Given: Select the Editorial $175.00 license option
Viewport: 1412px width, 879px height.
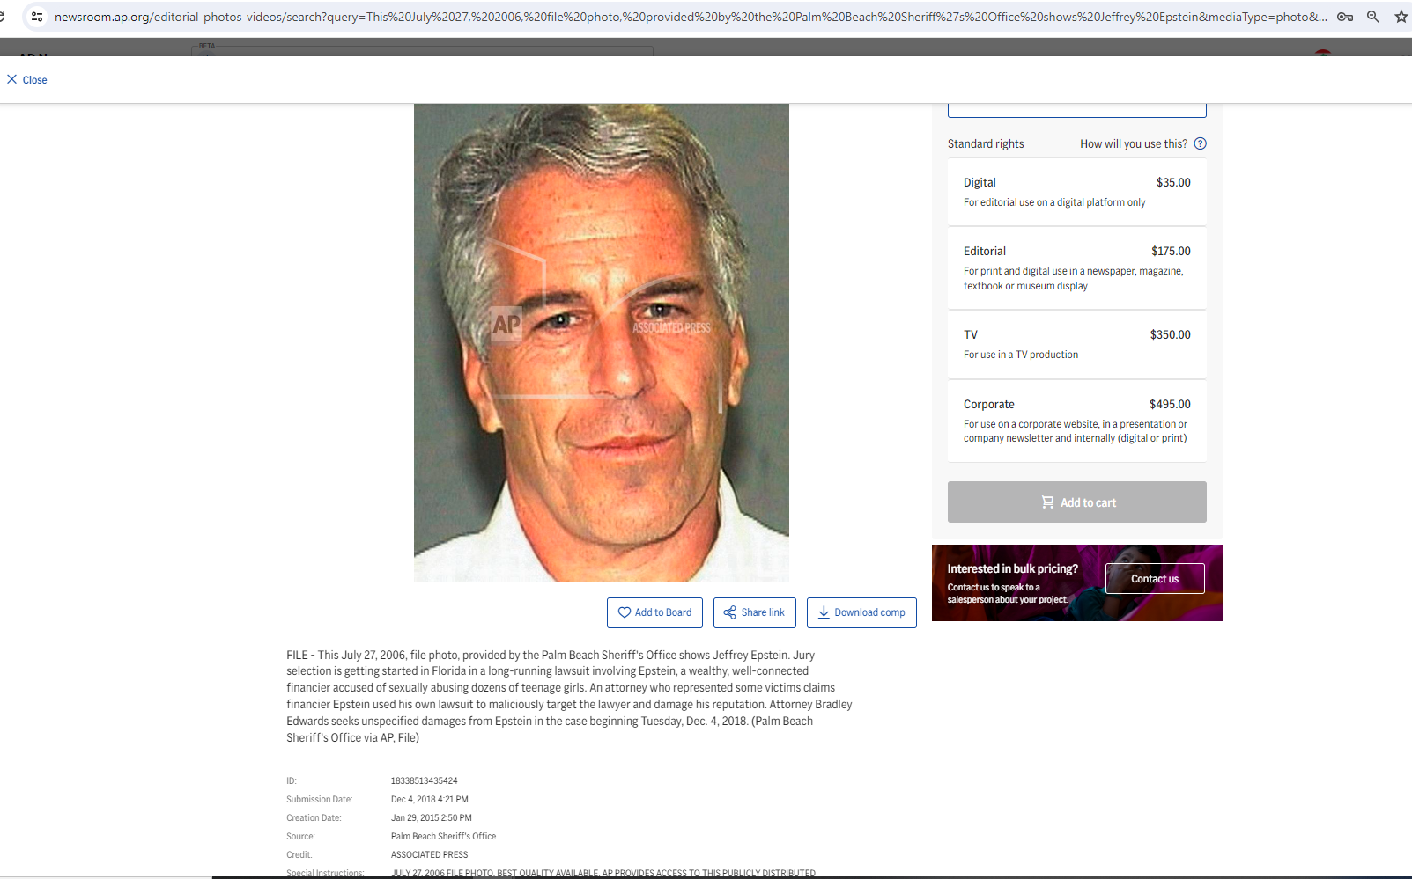Looking at the screenshot, I should pyautogui.click(x=1076, y=267).
